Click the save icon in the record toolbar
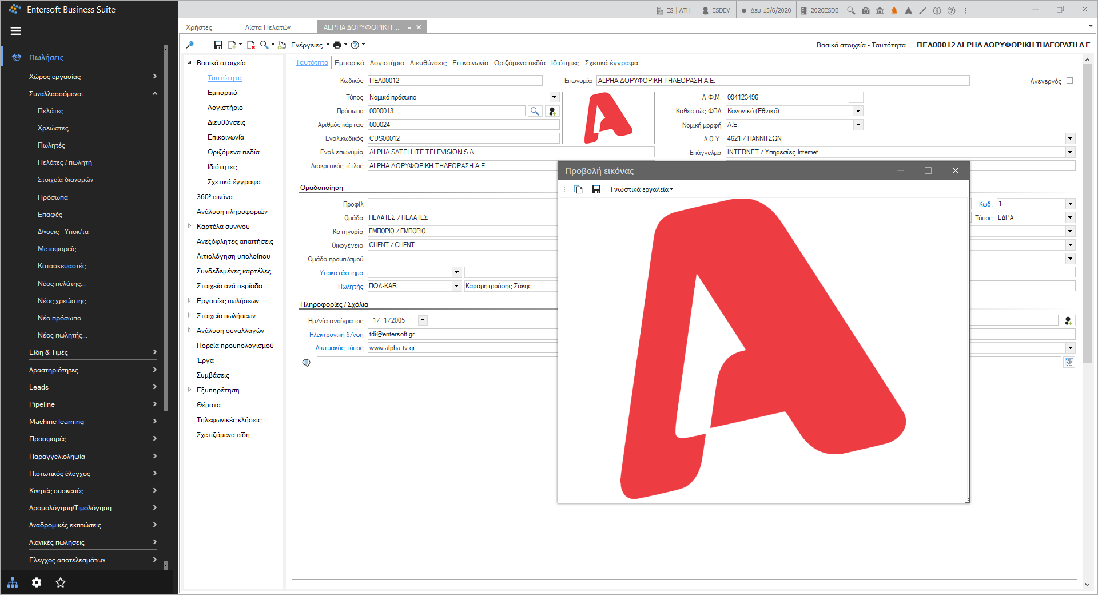Screen dimensions: 1098x595 218,45
